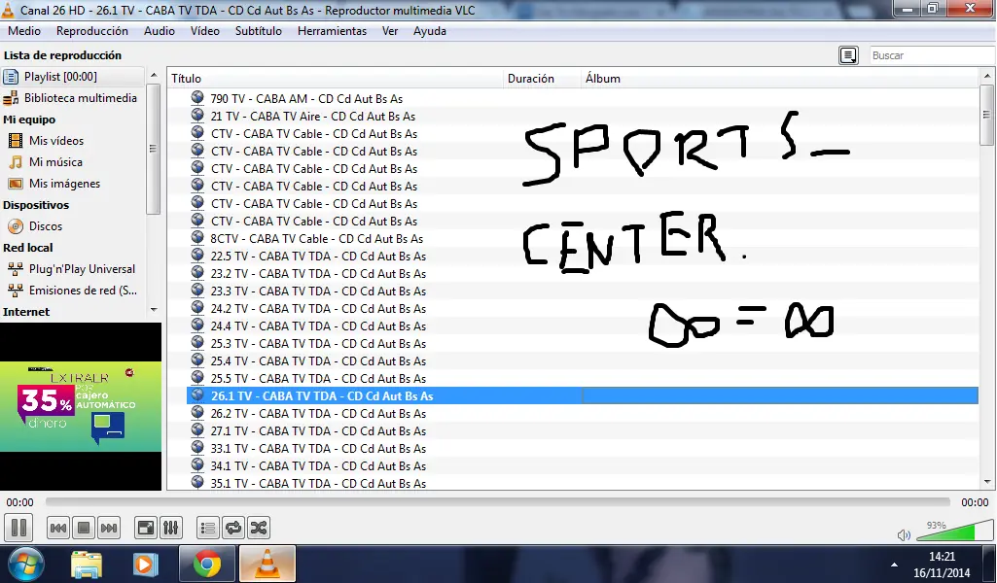Screen dimensions: 997x583
Task: Click playlist scrollbar up arrow
Action: coord(987,76)
